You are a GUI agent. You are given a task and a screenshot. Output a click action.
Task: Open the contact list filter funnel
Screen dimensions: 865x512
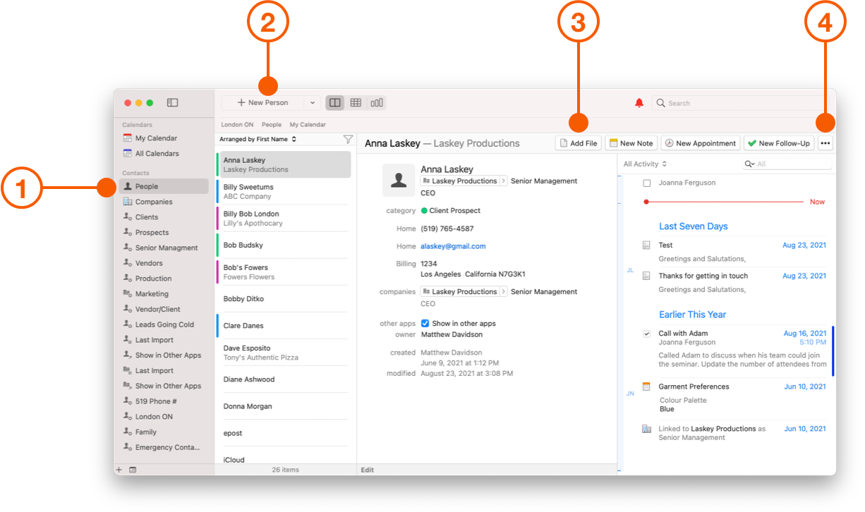(348, 139)
